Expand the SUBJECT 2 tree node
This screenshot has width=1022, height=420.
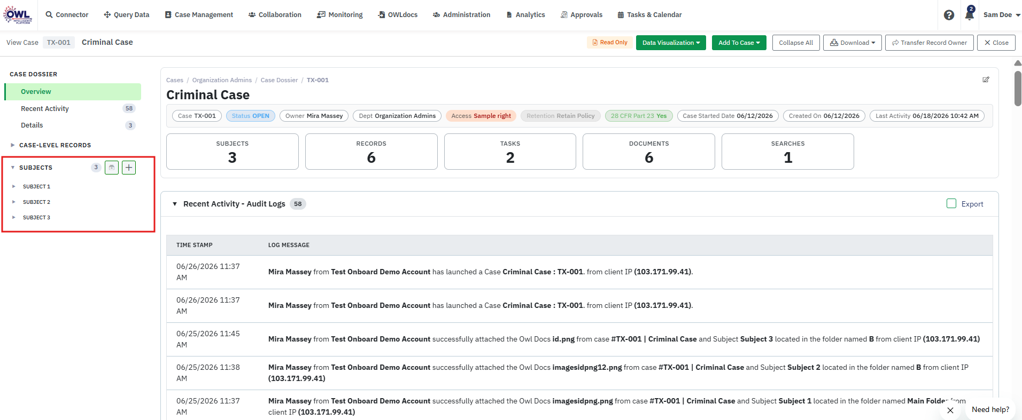tap(14, 202)
